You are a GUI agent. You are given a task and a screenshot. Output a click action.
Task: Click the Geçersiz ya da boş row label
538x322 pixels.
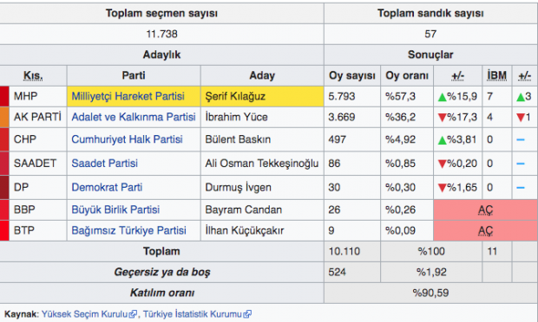[162, 273]
